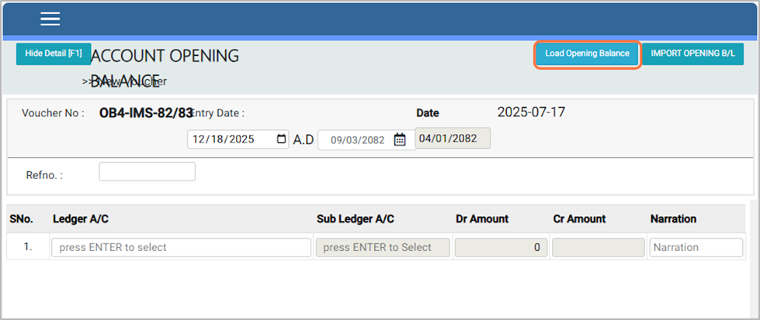Viewport: 760px width, 320px height.
Task: Open the Entry Date calendar picker icon
Action: [x=281, y=139]
